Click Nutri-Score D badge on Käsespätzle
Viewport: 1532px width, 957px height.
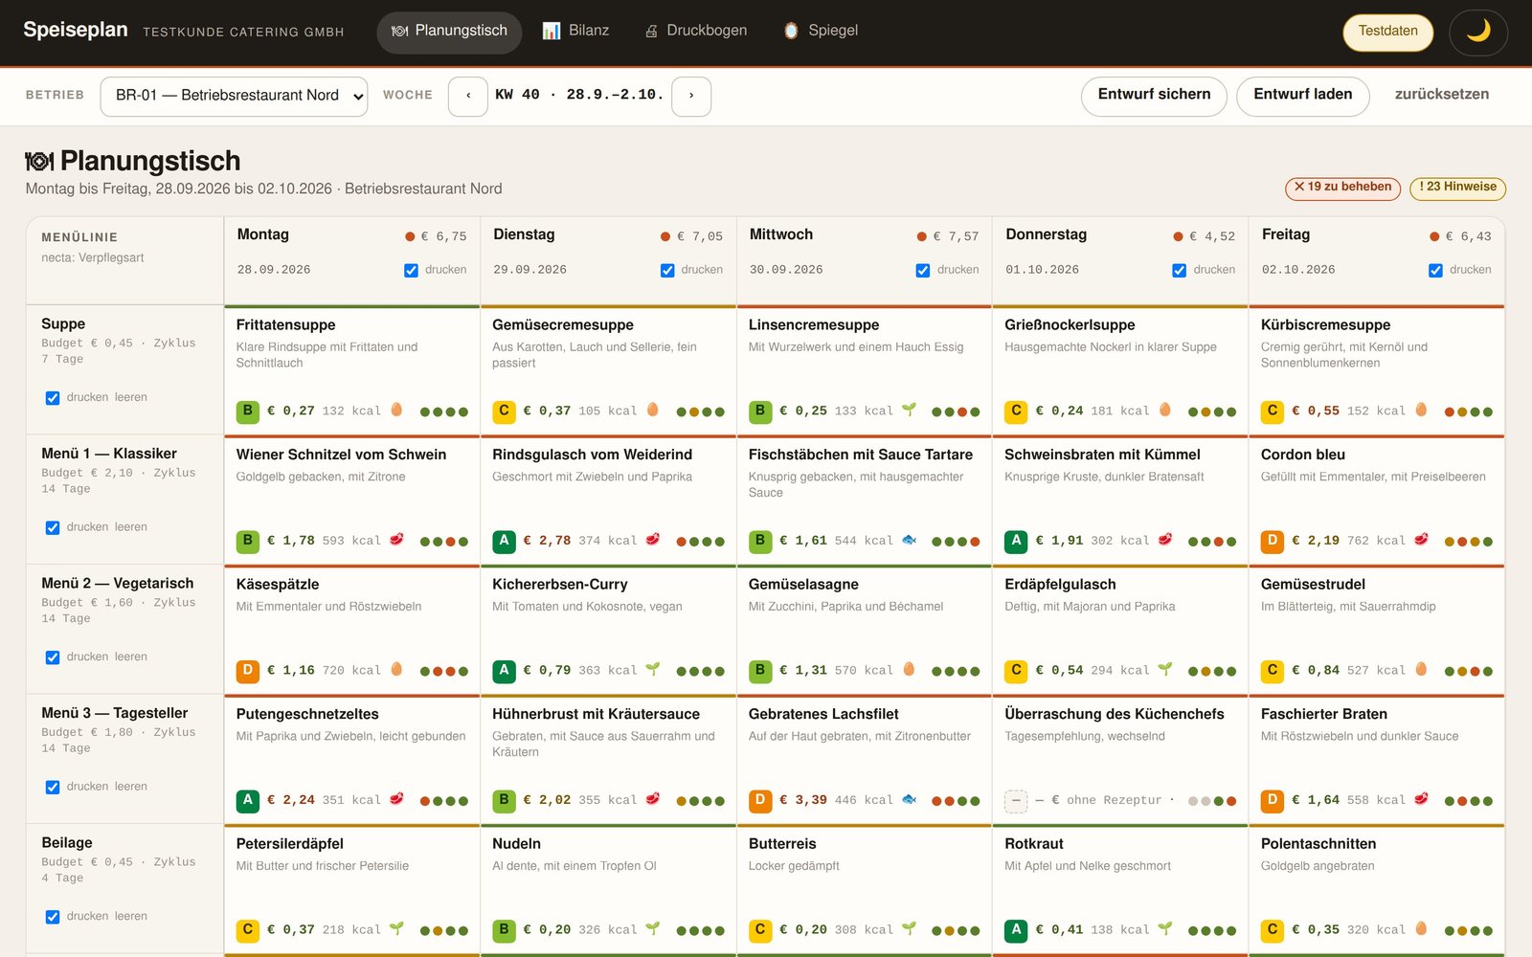pos(248,671)
